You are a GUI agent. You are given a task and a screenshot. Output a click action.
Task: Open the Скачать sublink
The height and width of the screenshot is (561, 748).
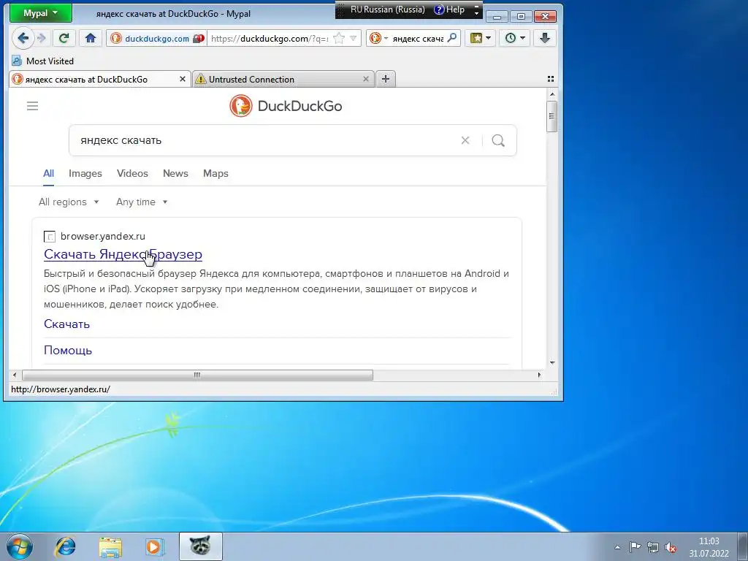click(x=66, y=324)
